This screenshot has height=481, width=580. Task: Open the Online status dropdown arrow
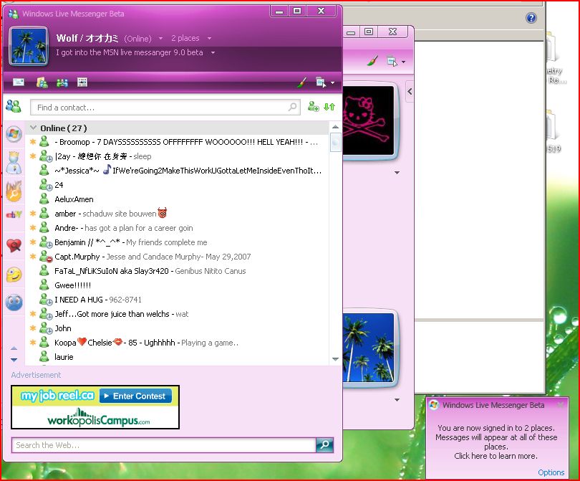pyautogui.click(x=160, y=38)
